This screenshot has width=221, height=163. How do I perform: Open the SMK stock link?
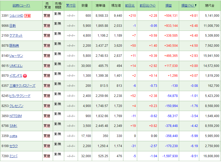coord(13,126)
